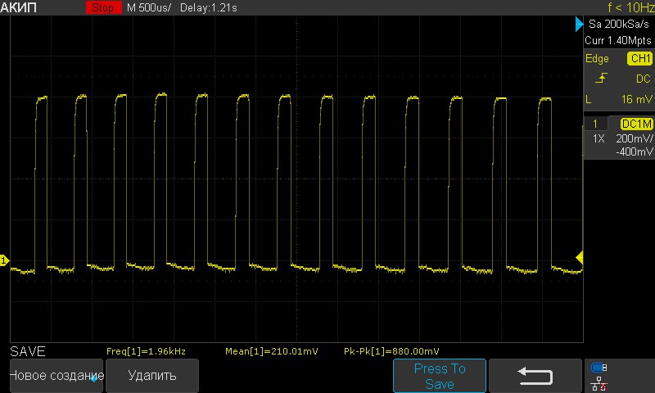Click the LAN network status icon

tap(599, 383)
